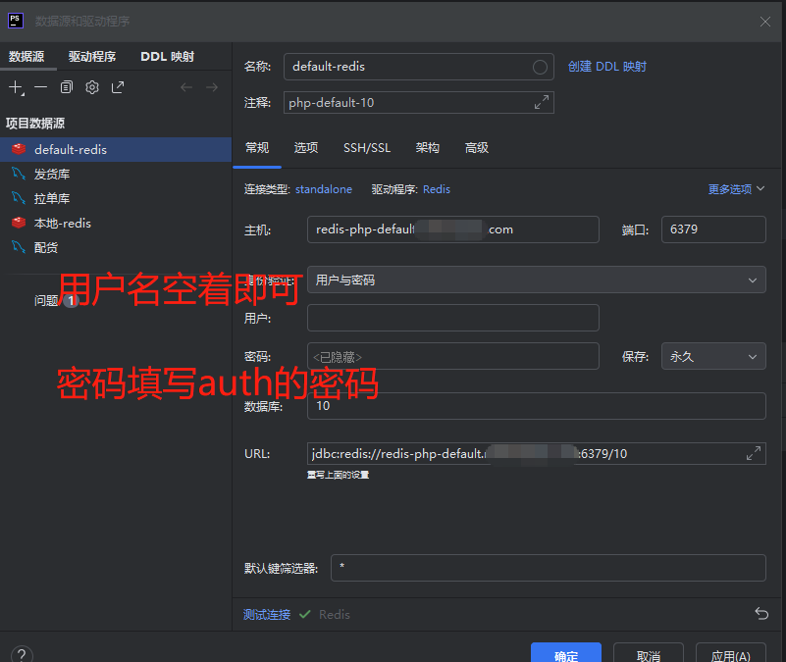Close the data sources dialog
This screenshot has width=786, height=662.
click(x=765, y=22)
